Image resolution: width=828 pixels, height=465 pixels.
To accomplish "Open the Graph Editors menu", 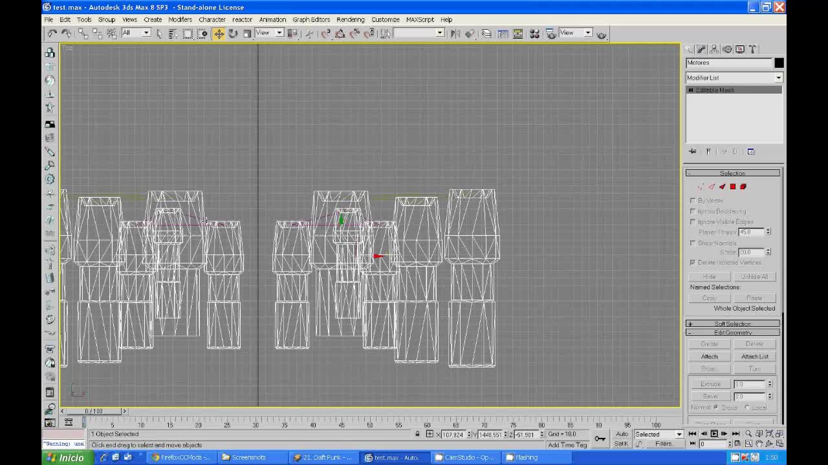I will click(x=311, y=19).
